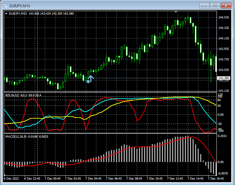Click the blue star marker beside the arrow
This screenshot has width=235, height=185.
point(88,82)
